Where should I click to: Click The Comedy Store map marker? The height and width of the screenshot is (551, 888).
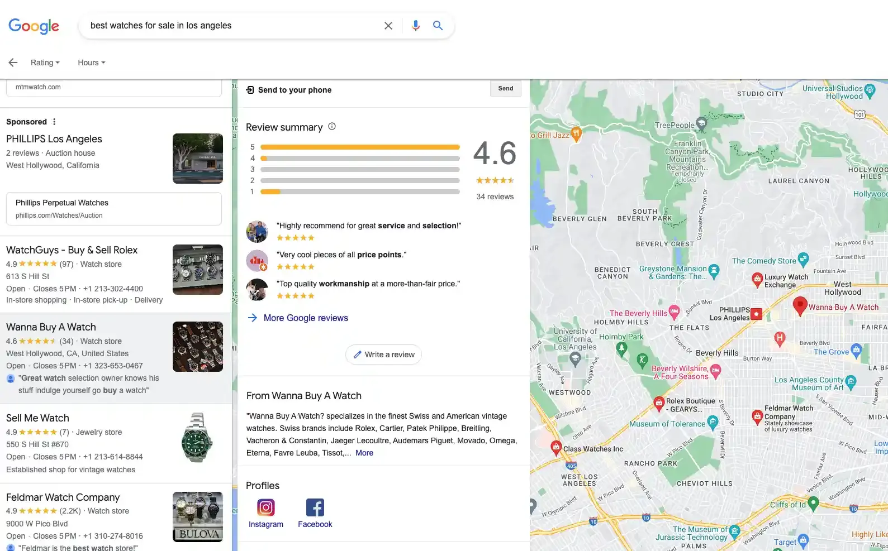[803, 259]
